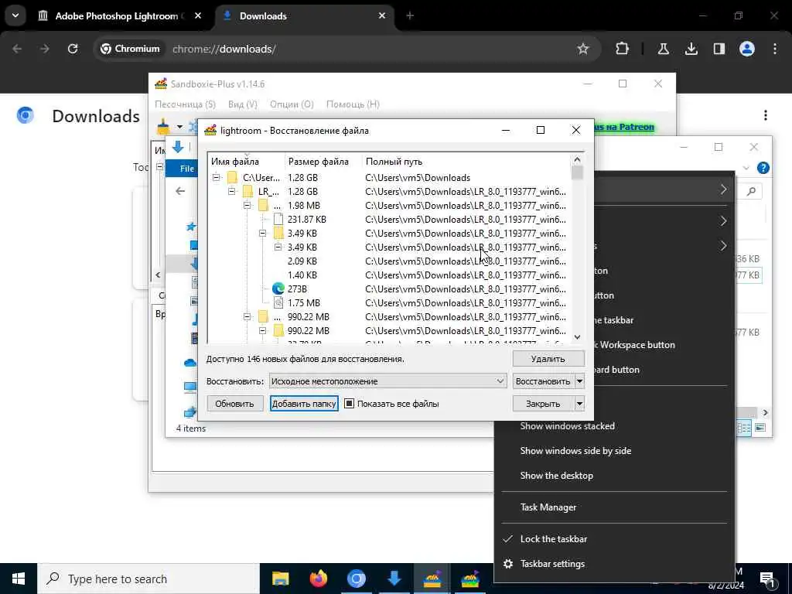Click the back arrow in Explorer window
Viewport: 792px width, 594px height.
click(180, 191)
